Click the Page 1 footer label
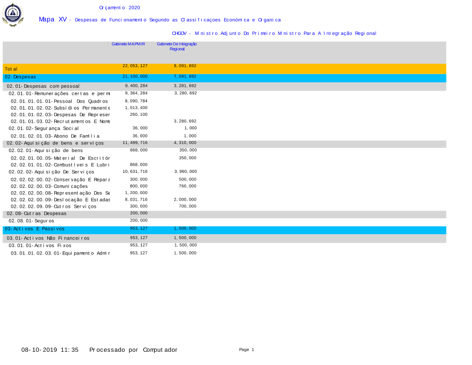 coord(246,350)
